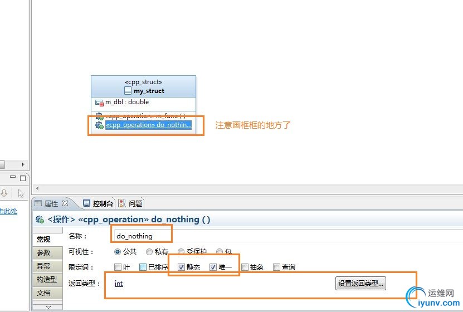
Task: Maximize the left side panel
Action: coord(23,178)
